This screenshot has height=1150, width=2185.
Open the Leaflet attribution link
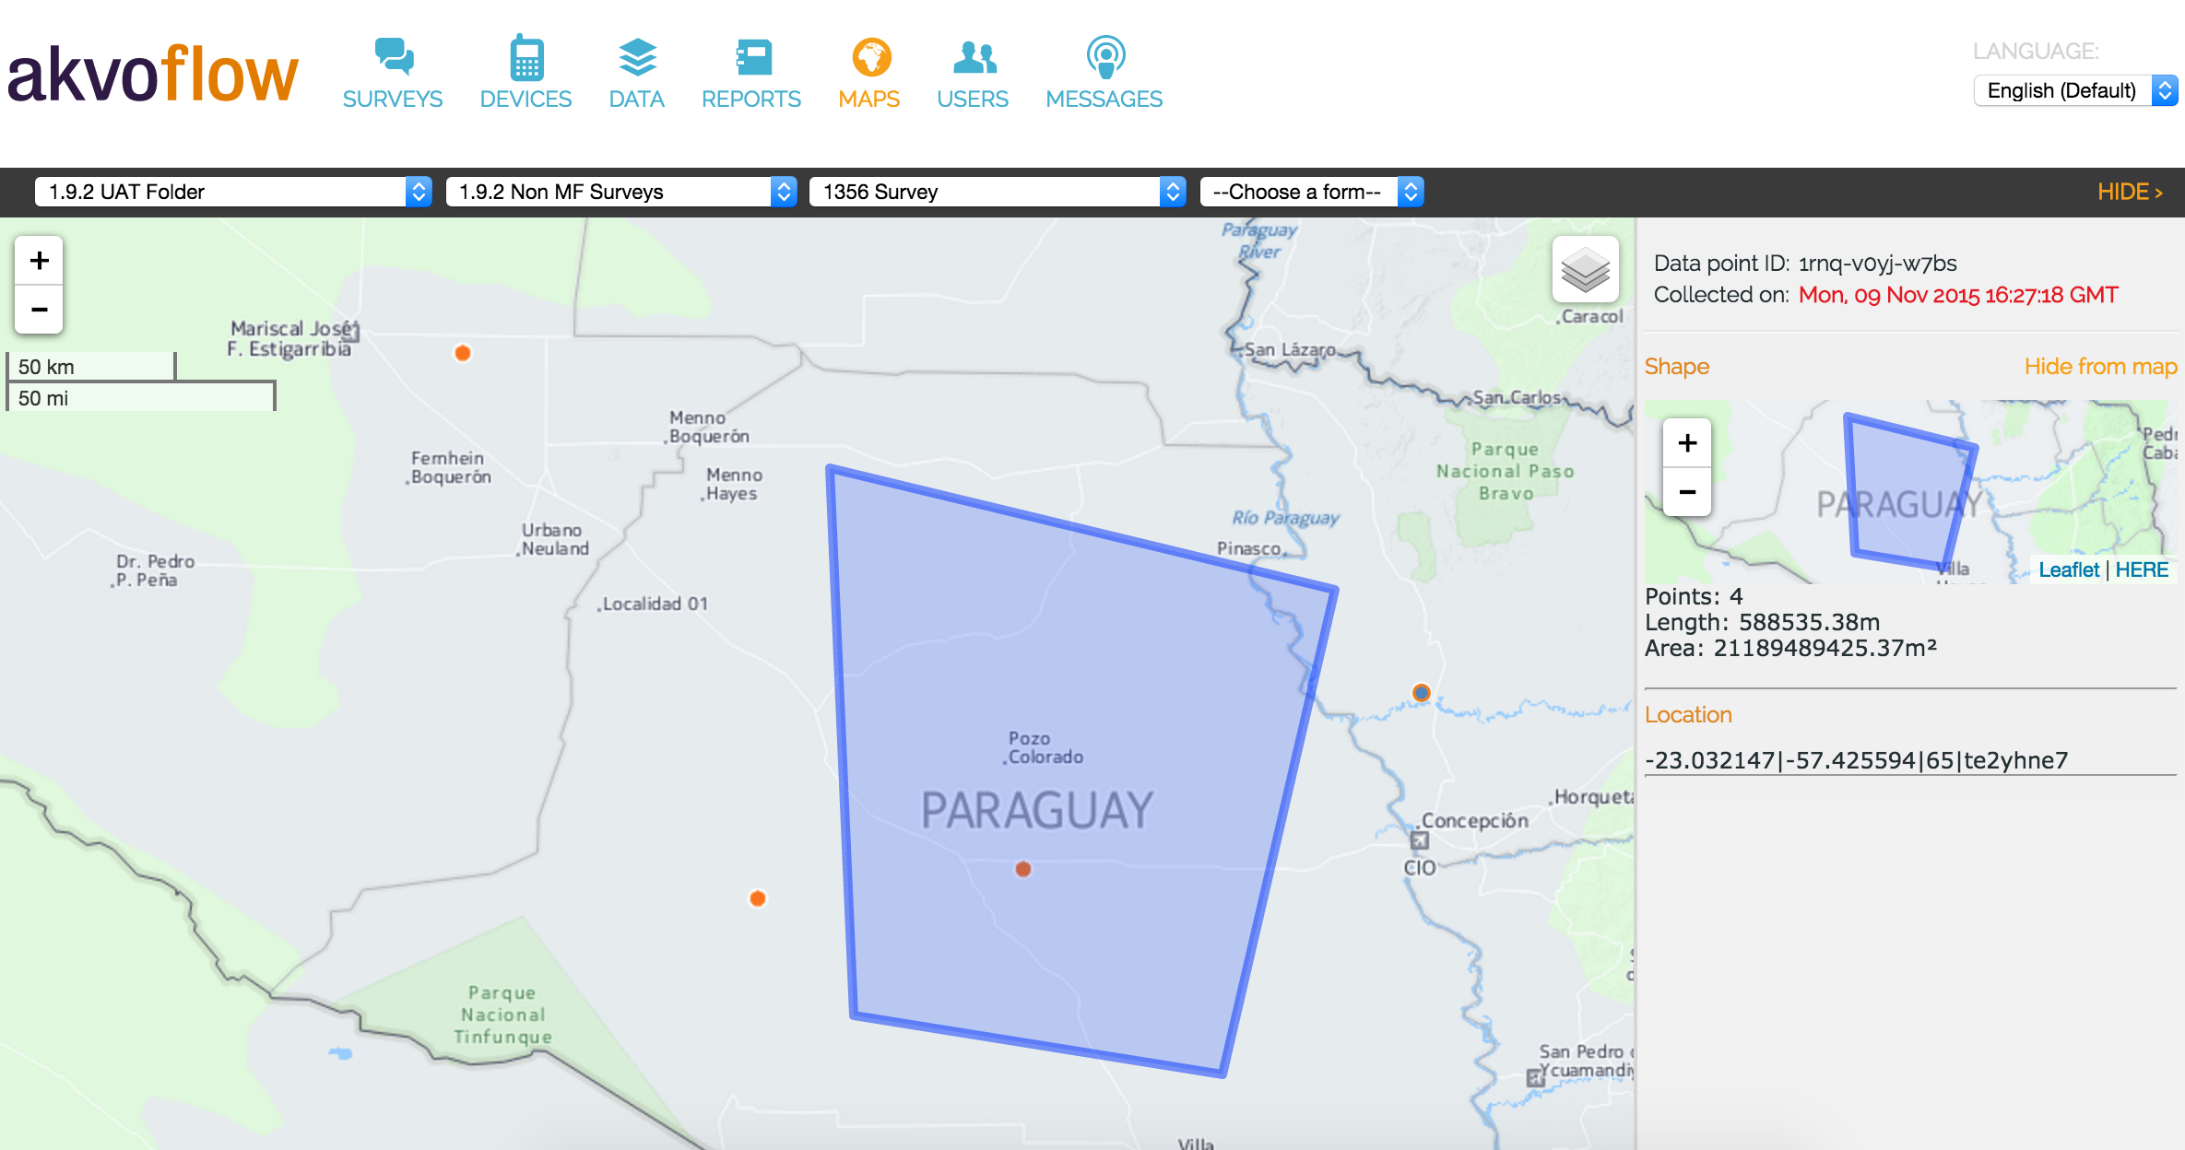click(2068, 570)
